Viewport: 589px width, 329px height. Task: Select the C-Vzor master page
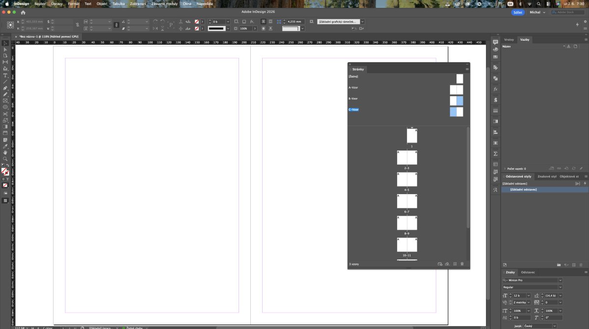353,110
